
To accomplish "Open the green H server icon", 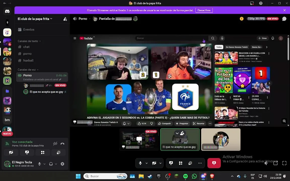I will [x=7, y=80].
